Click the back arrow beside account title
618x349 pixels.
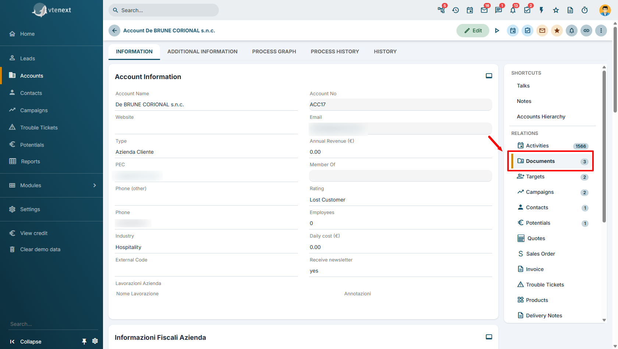click(x=114, y=31)
